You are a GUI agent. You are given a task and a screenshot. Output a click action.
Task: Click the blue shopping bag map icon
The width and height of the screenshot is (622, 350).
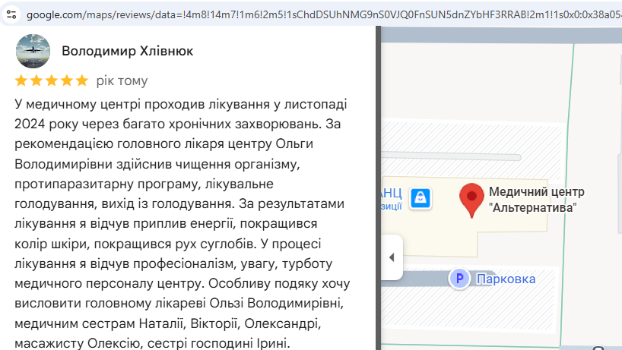[420, 197]
